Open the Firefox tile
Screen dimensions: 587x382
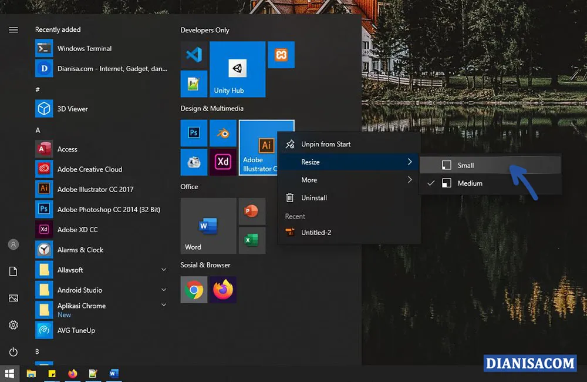point(223,290)
